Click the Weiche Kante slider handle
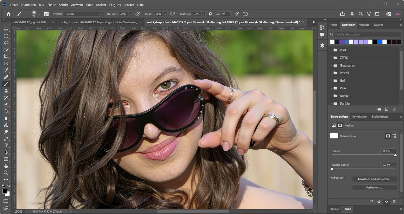 332,169
